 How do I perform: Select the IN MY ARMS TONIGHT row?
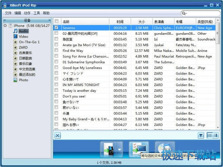pyautogui.click(x=134, y=85)
